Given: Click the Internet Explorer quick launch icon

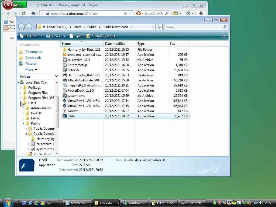Looking at the screenshot, I should [x=36, y=203].
